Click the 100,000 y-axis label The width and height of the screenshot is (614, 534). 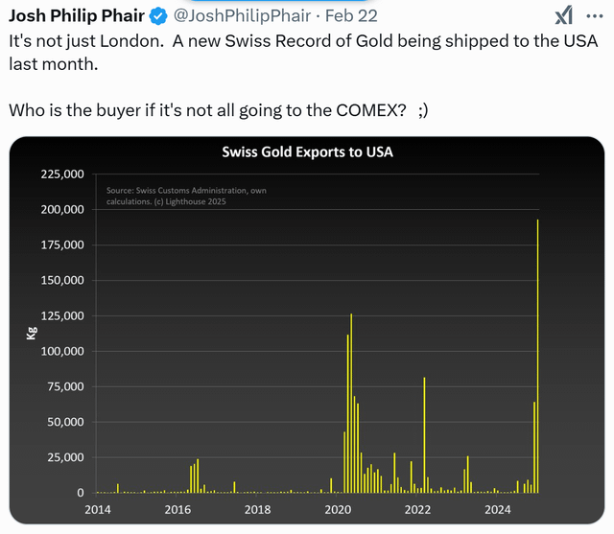click(62, 351)
